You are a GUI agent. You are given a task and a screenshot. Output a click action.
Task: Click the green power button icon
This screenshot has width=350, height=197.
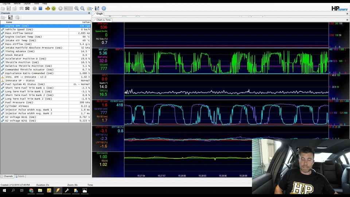[x=54, y=8]
